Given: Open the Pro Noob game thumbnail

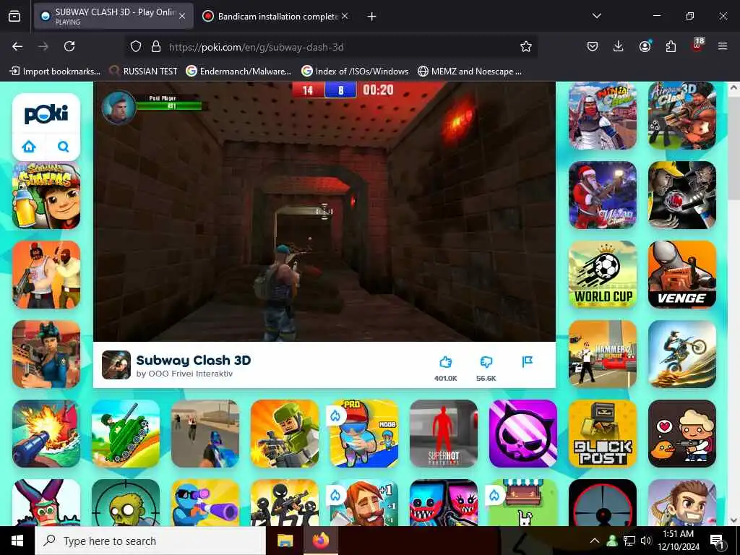Looking at the screenshot, I should coord(364,434).
